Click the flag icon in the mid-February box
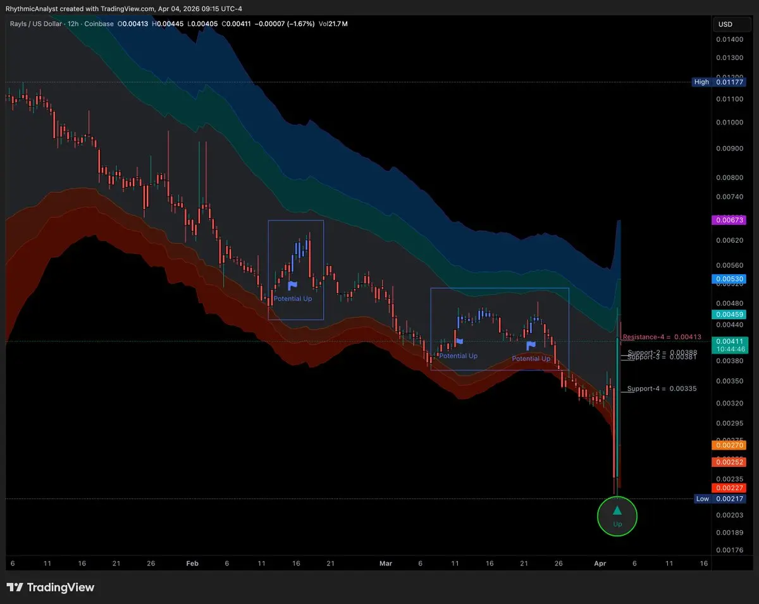The image size is (759, 604). [293, 286]
